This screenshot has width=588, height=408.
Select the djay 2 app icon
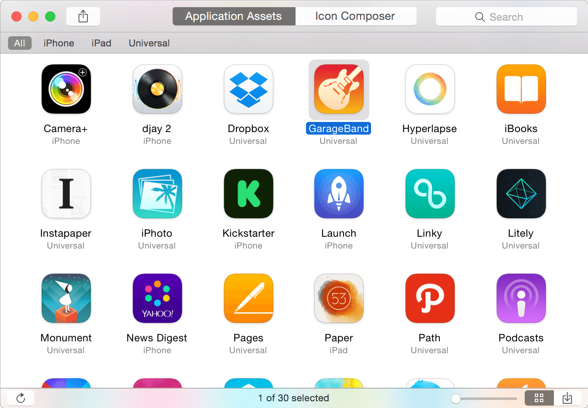click(157, 89)
